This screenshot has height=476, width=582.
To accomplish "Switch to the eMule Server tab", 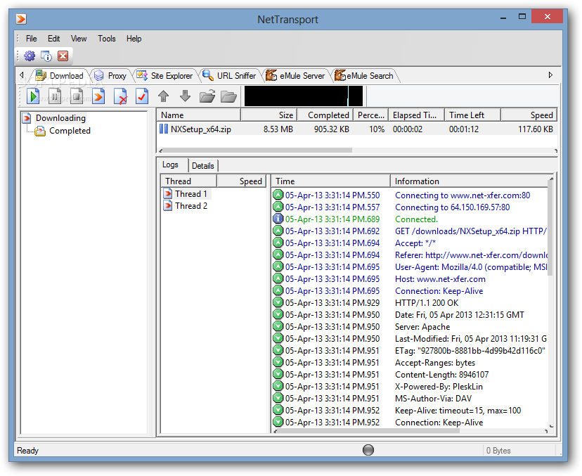I will (296, 76).
